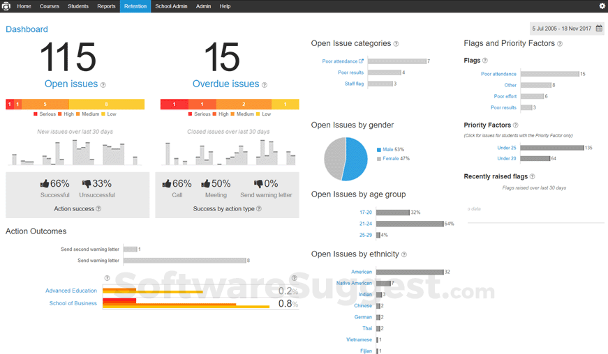Image resolution: width=608 pixels, height=354 pixels.
Task: Click the American ethnicity bar
Action: (x=410, y=272)
